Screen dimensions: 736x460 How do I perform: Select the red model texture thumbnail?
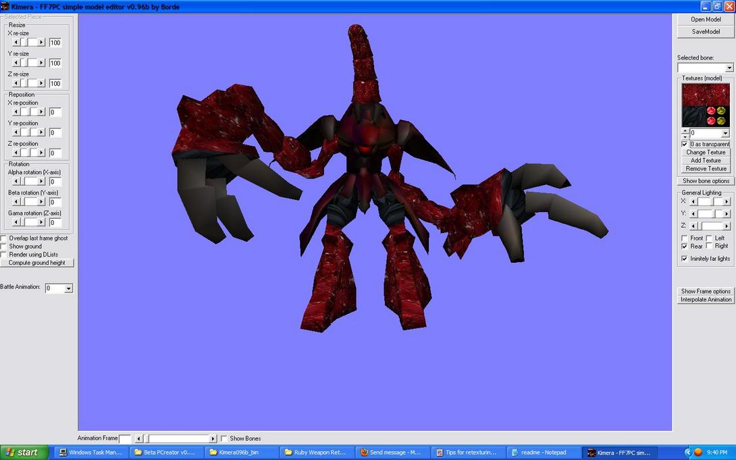click(x=706, y=105)
